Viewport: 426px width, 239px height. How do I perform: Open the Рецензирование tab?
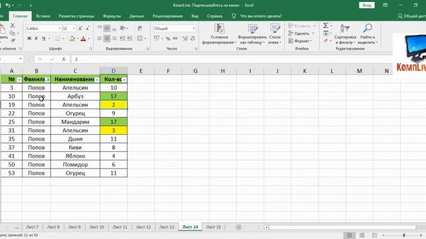(x=167, y=16)
